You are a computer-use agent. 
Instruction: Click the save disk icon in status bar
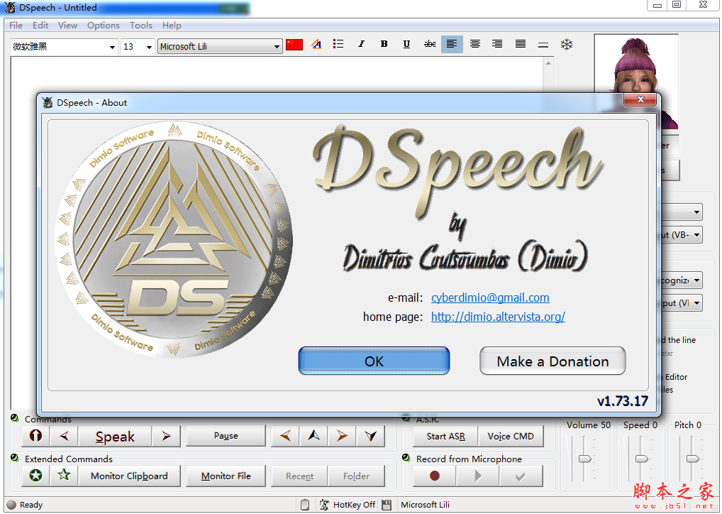pos(387,505)
